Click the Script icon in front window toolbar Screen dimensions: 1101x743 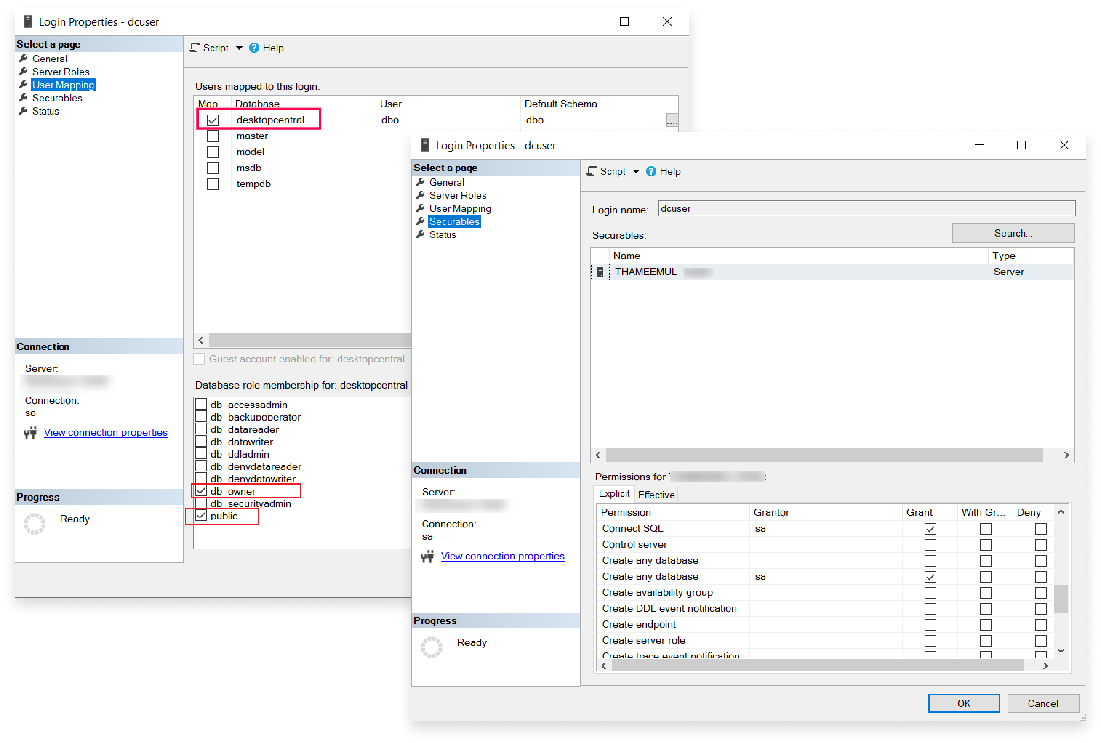(x=591, y=171)
